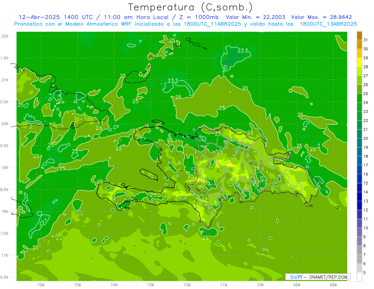Image resolution: width=374 pixels, height=289 pixels.
Task: Select the 'Valor Min. = 22.2003' value
Action: 255,17
